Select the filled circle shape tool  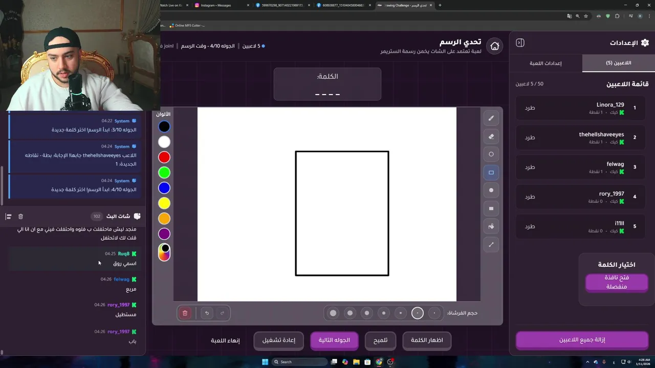(x=491, y=190)
